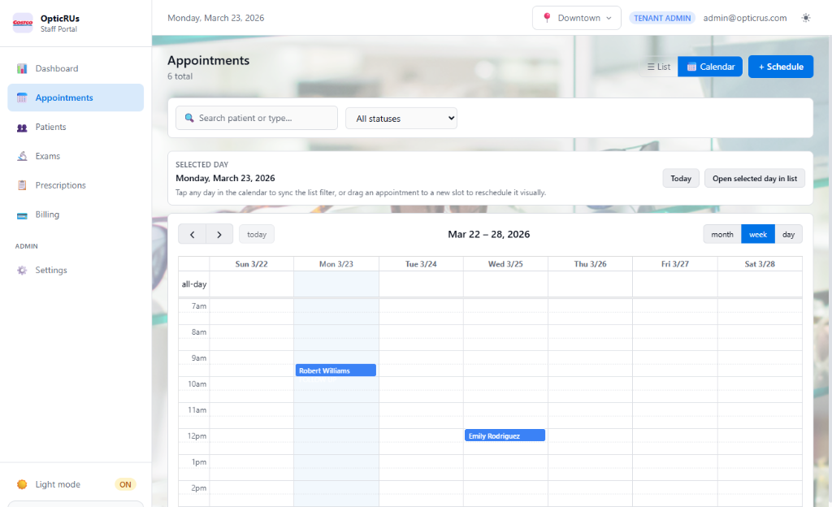Viewport: 832px width, 507px height.
Task: Select the Calendar view tab
Action: point(709,67)
